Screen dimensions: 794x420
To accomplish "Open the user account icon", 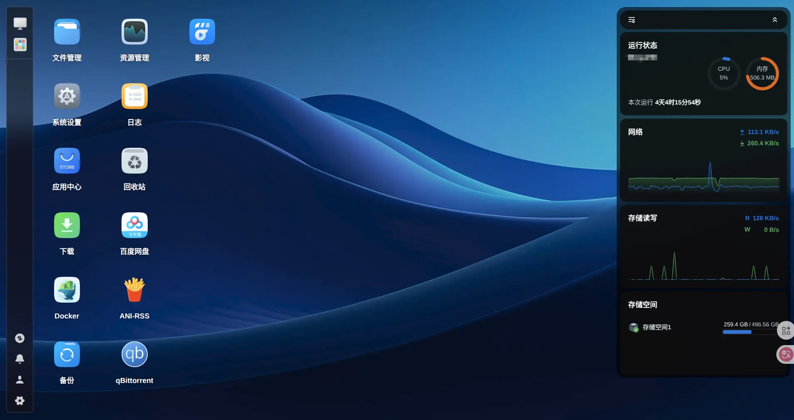I will click(x=20, y=380).
